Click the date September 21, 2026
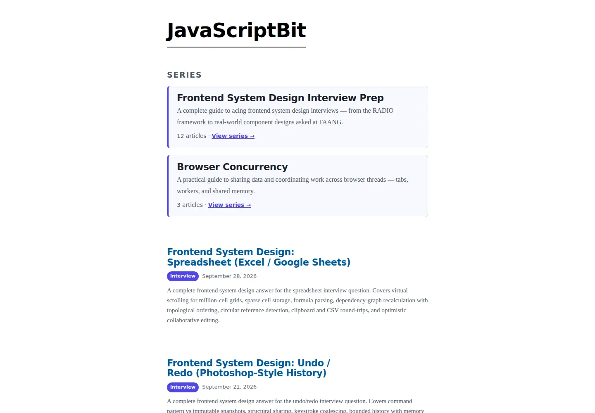The height and width of the screenshot is (413, 595). 229,387
